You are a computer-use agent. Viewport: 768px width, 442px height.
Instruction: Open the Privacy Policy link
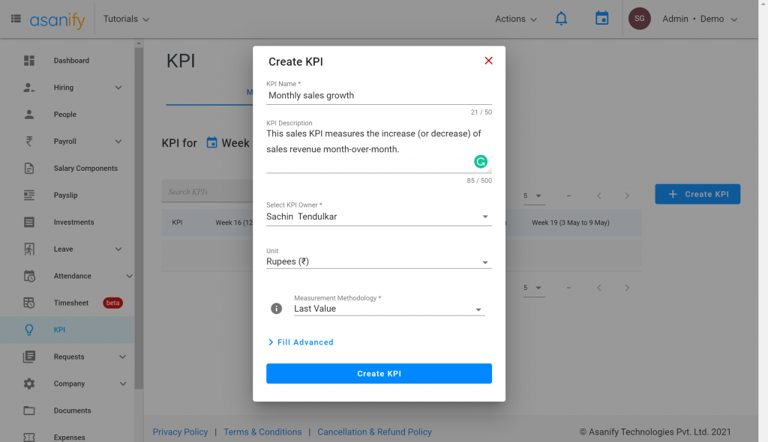click(180, 432)
